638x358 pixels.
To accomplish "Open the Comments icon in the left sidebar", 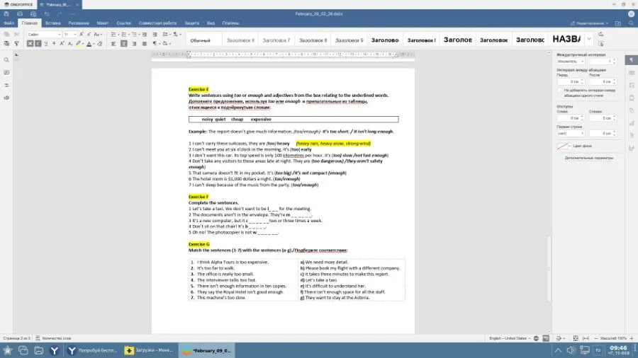I will coord(6,72).
